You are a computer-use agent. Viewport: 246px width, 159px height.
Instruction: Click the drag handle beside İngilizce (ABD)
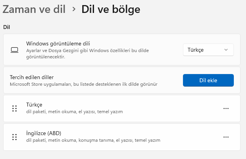[14, 137]
